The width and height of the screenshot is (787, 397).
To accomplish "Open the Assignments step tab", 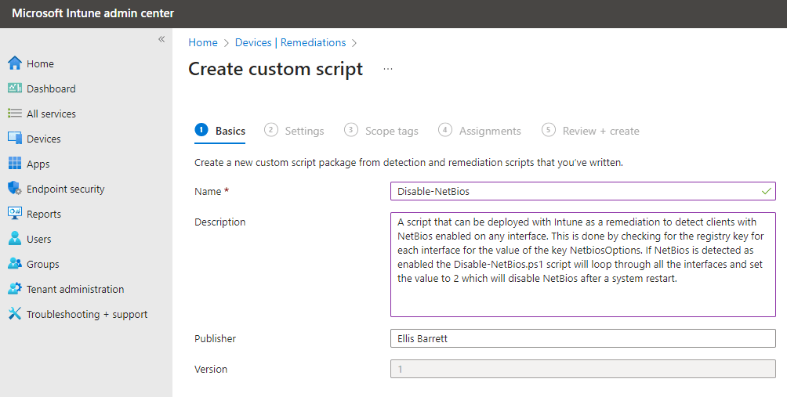I will [479, 131].
